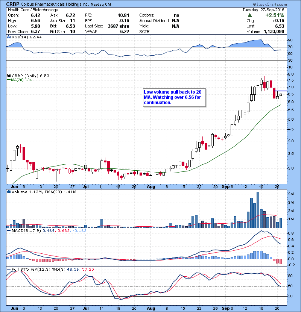The image size is (301, 312).
Task: Click the Bid Size value 10
Action: coord(73,32)
